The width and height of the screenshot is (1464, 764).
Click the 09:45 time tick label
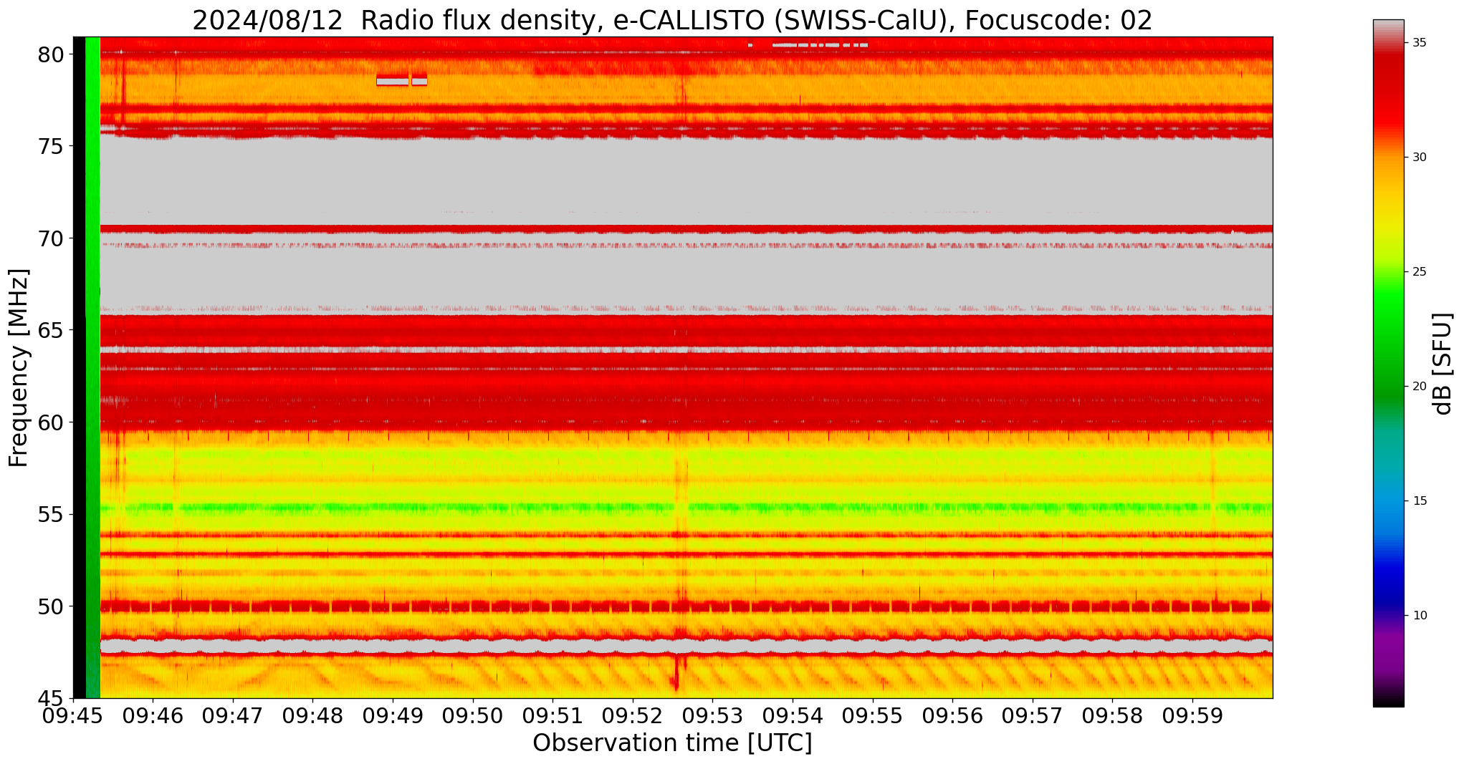(72, 716)
